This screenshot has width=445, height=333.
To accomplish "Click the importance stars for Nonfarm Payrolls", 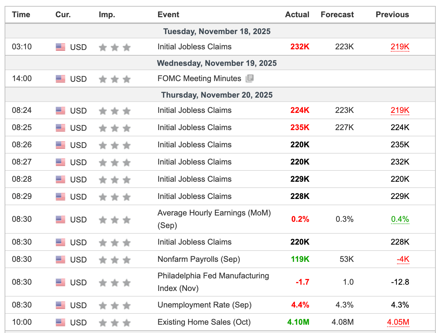I will pos(115,260).
